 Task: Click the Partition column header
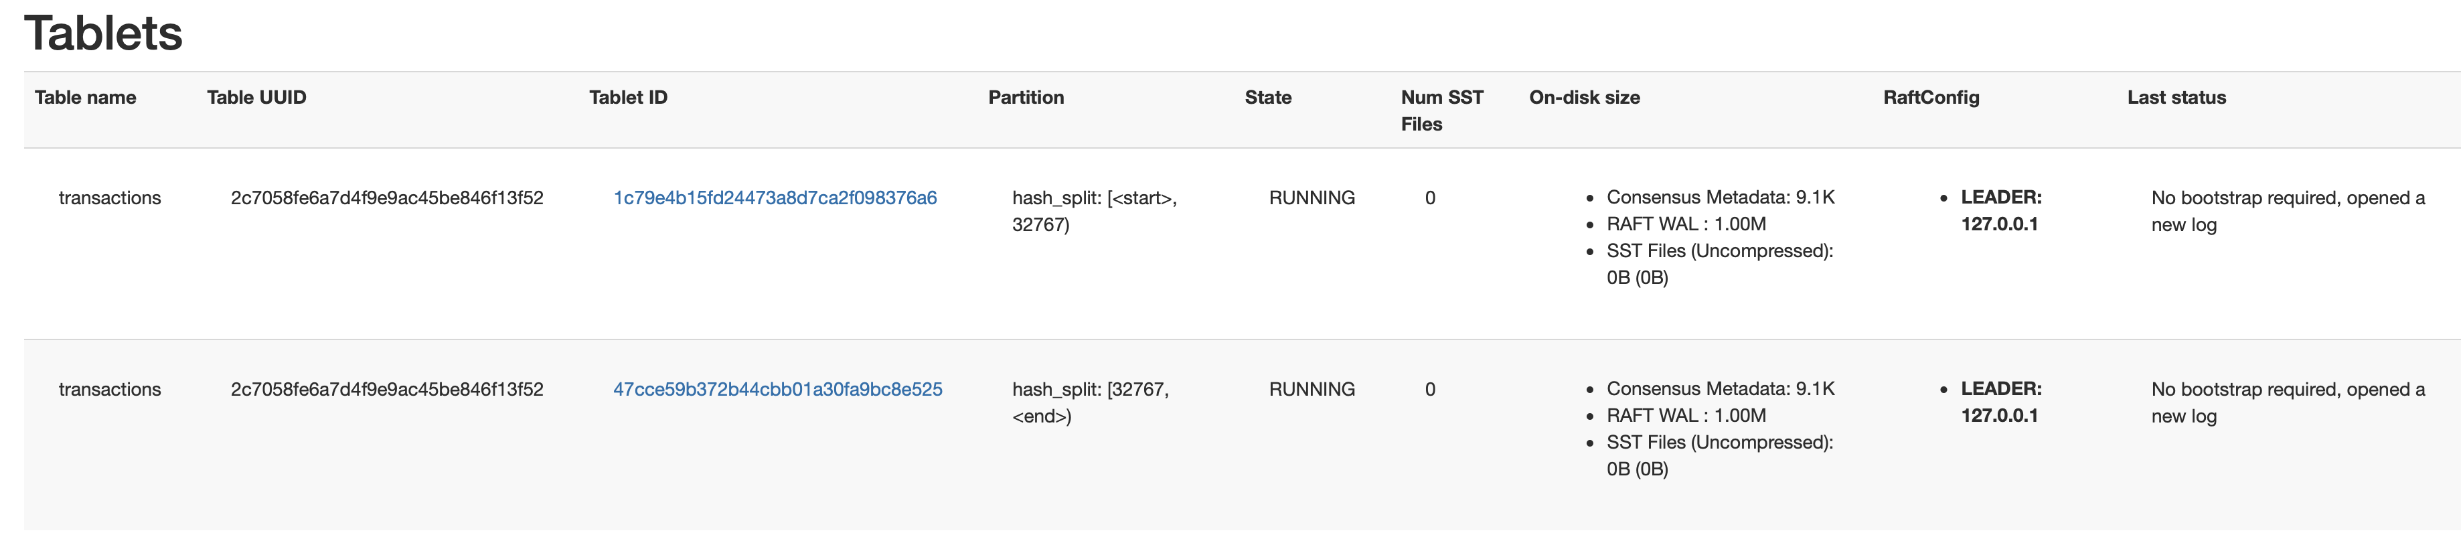pyautogui.click(x=1026, y=98)
